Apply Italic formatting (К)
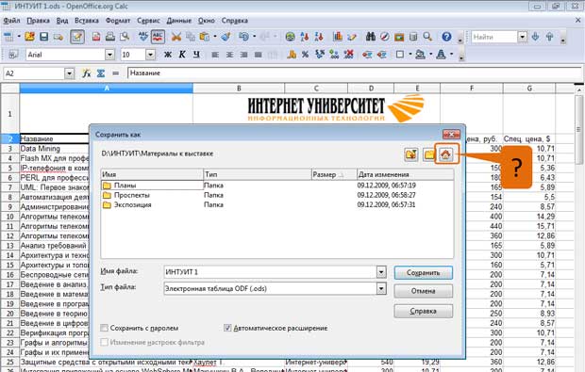This screenshot has height=372, width=585. click(x=182, y=55)
